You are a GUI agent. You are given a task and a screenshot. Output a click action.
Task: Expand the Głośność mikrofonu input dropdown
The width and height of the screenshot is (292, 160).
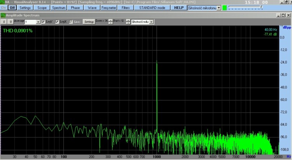[219, 8]
